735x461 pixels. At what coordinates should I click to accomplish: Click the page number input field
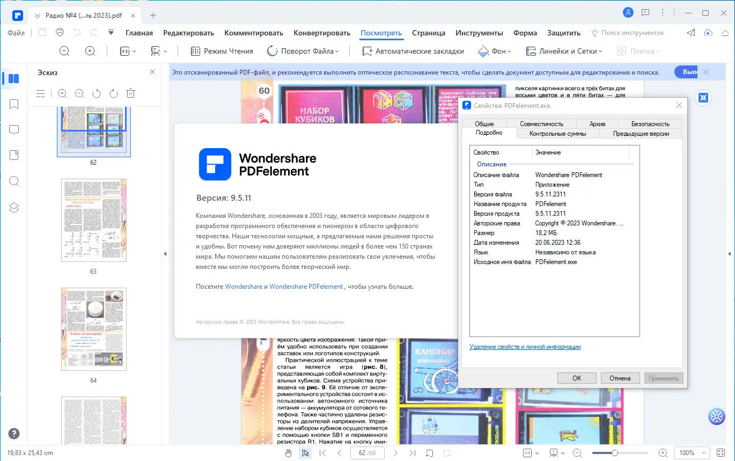click(x=368, y=453)
